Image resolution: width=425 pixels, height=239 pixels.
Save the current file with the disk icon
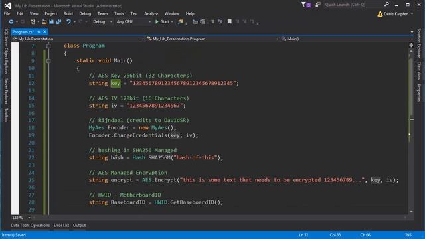click(51, 21)
